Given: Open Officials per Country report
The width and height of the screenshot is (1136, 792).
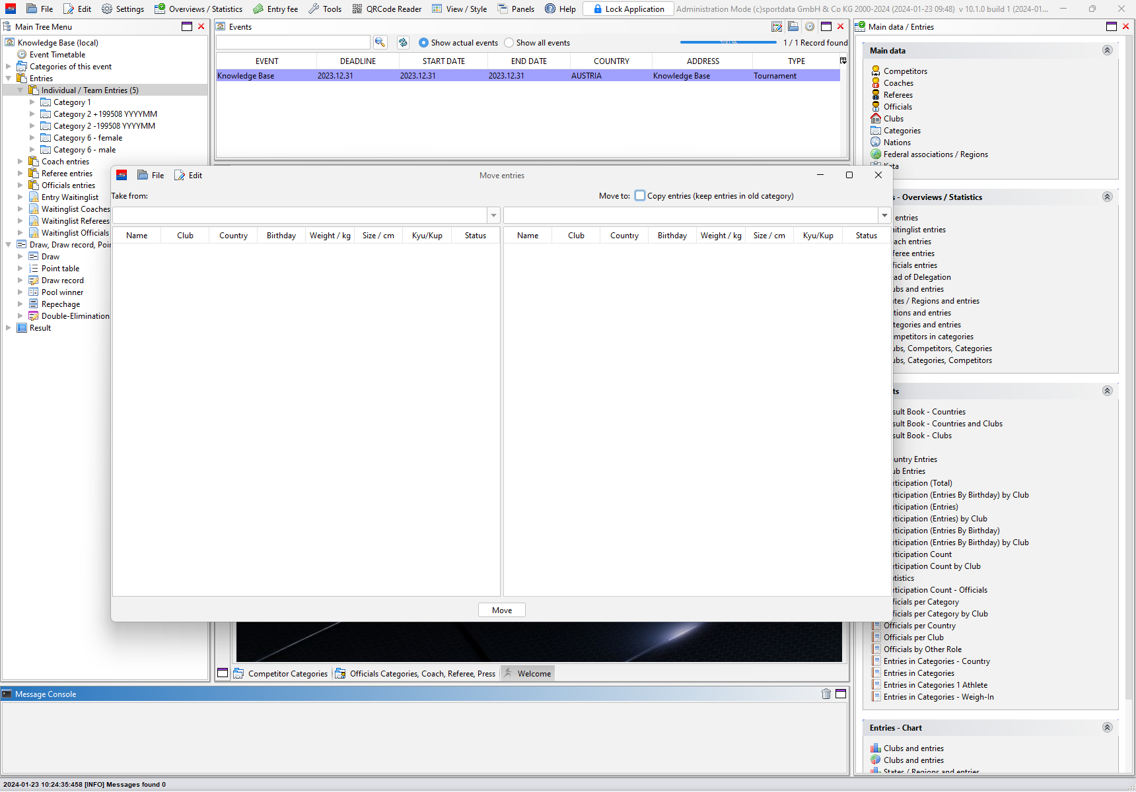Looking at the screenshot, I should [x=919, y=626].
